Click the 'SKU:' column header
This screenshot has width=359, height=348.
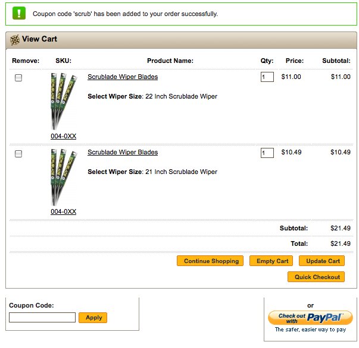click(64, 61)
